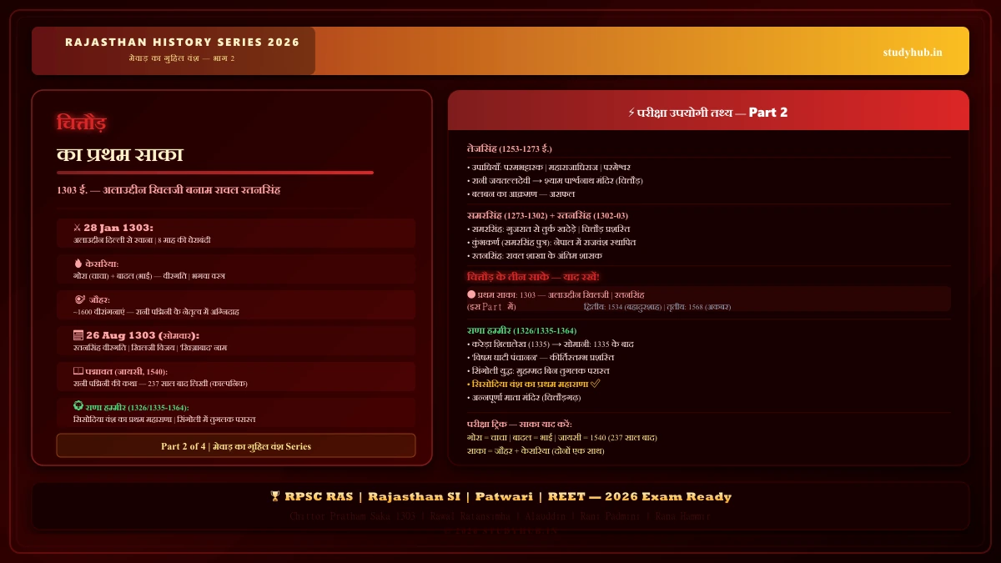Click the spiral icon next to जौहर

coord(79,299)
